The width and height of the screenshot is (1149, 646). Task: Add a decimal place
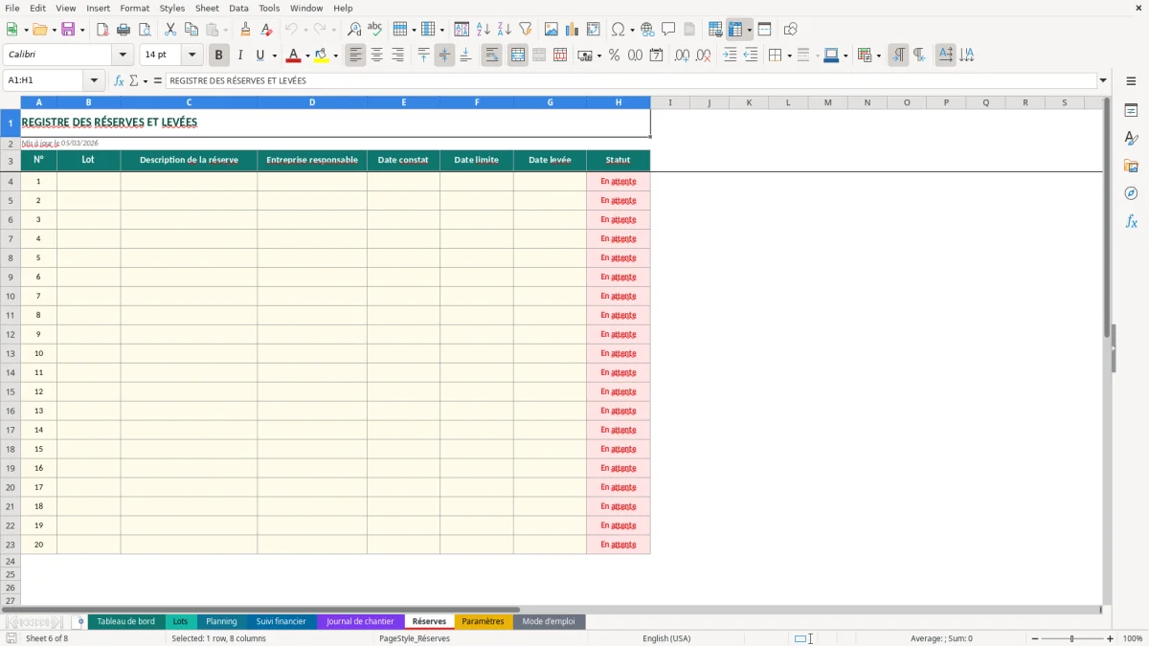pos(682,56)
